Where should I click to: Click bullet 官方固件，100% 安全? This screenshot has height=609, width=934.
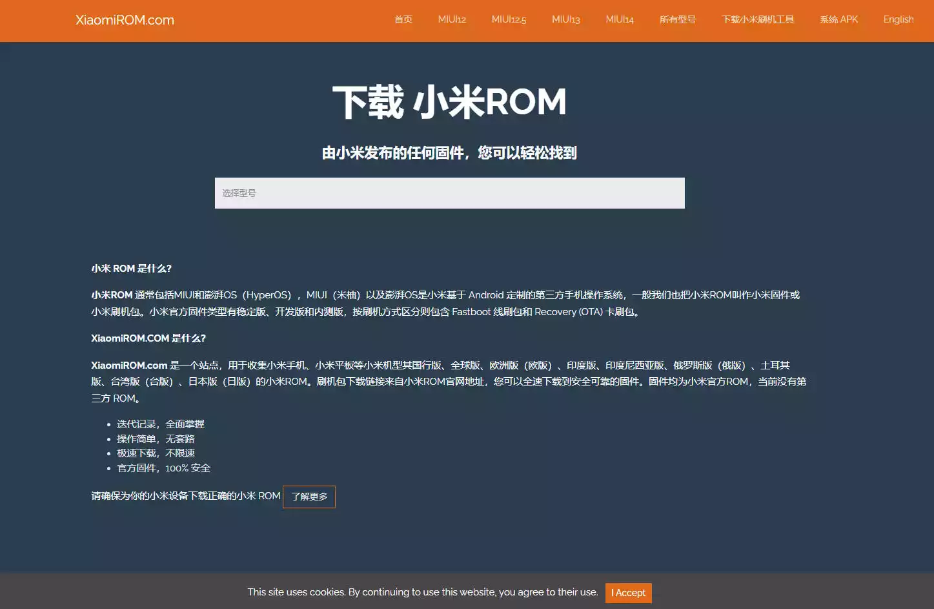[x=164, y=468]
